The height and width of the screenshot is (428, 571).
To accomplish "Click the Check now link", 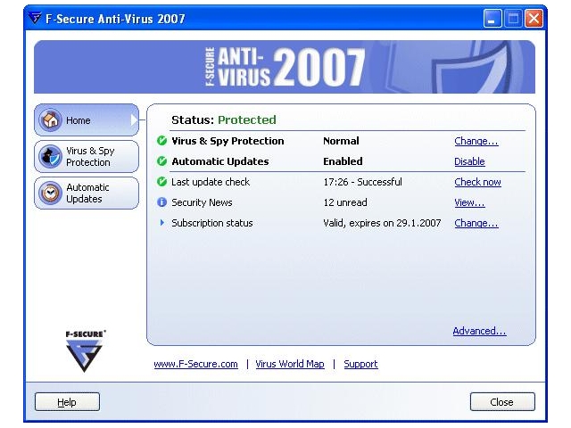I will pos(478,182).
